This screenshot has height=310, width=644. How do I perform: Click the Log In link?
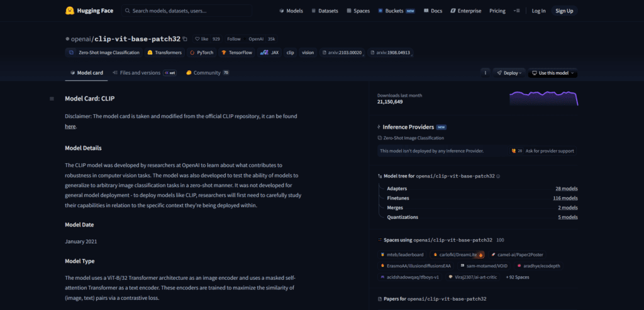pyautogui.click(x=538, y=11)
